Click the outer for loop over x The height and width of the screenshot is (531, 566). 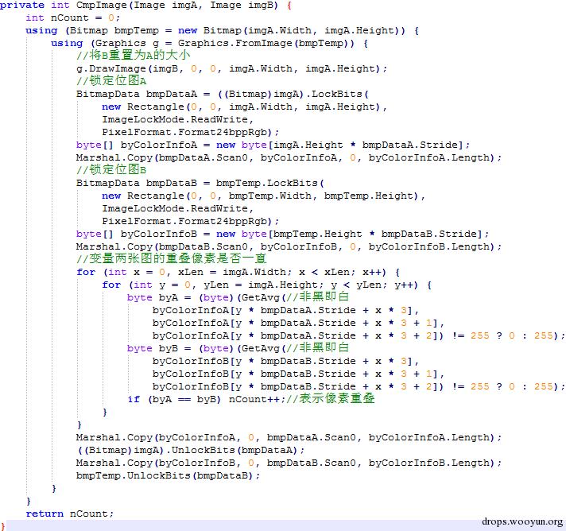pyautogui.click(x=238, y=272)
